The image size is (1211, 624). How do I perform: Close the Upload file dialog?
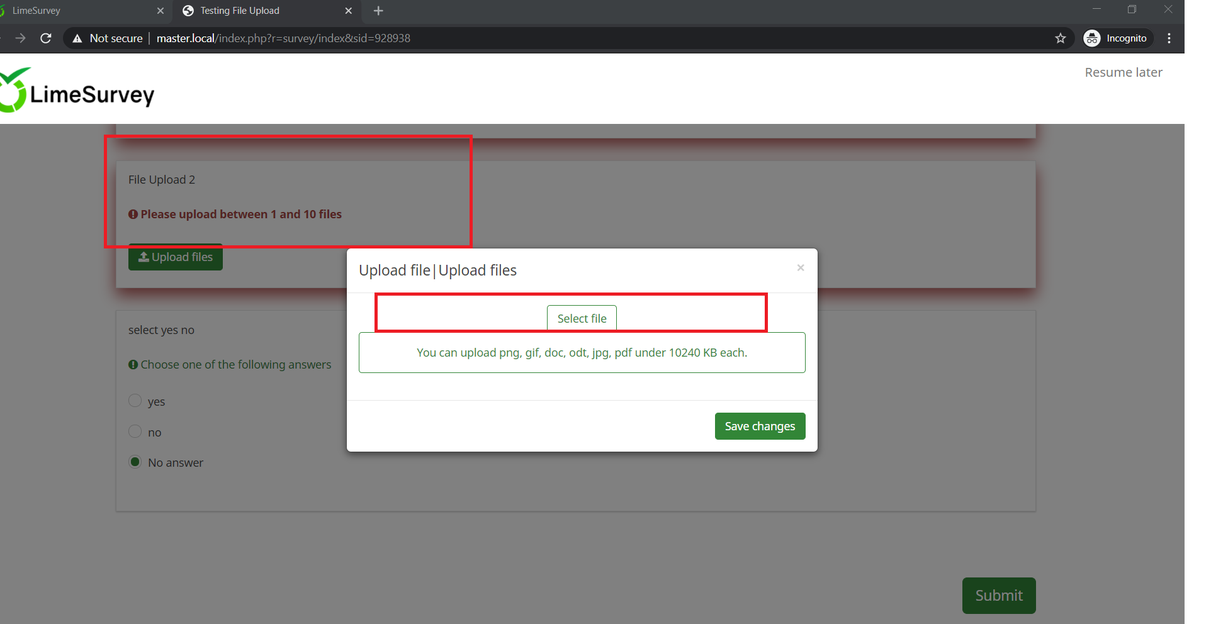point(801,268)
